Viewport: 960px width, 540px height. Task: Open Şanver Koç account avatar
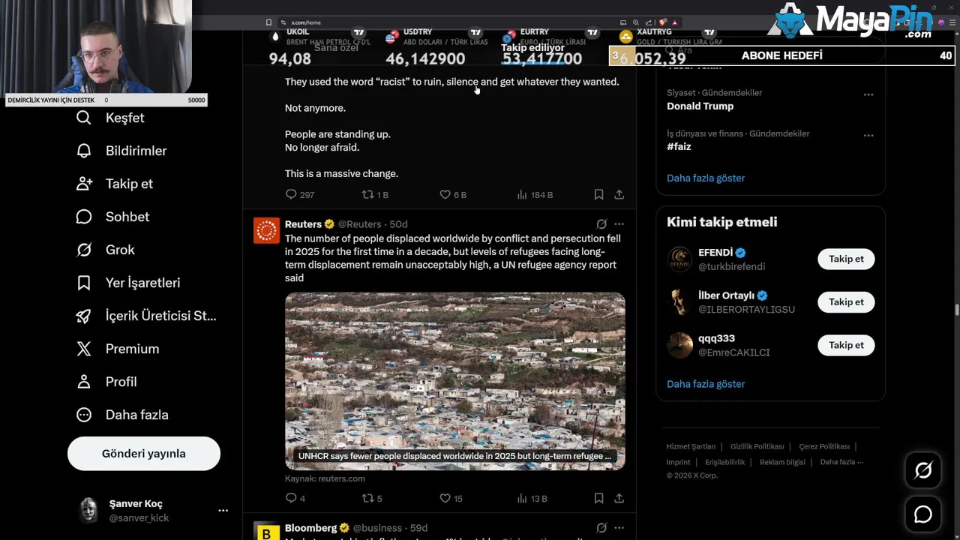tap(89, 510)
